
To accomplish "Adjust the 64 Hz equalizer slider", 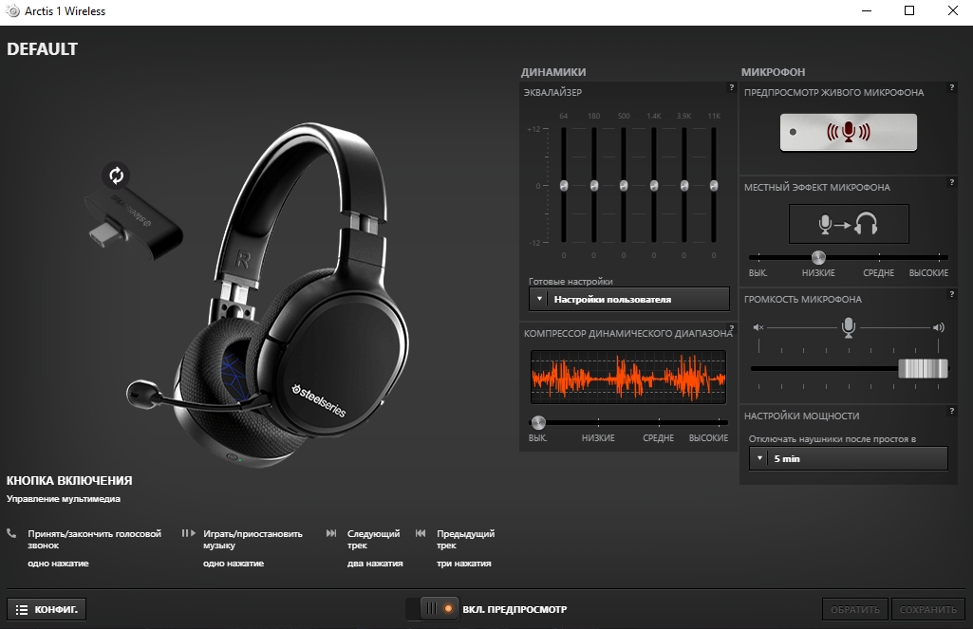I will coord(564,186).
